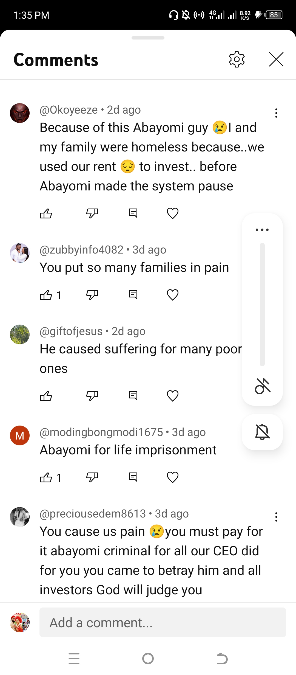Open more options for @Okoyeeze comment
296x675 pixels.
click(276, 113)
